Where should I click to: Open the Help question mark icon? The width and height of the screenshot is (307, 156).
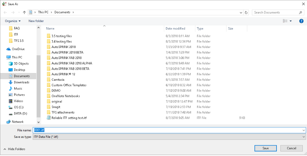301,21
